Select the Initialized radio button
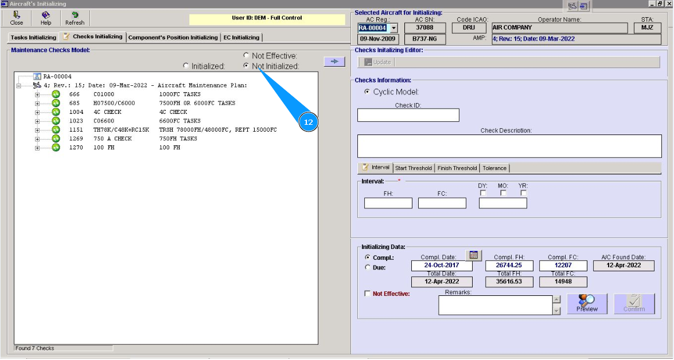The image size is (674, 360). pyautogui.click(x=186, y=66)
